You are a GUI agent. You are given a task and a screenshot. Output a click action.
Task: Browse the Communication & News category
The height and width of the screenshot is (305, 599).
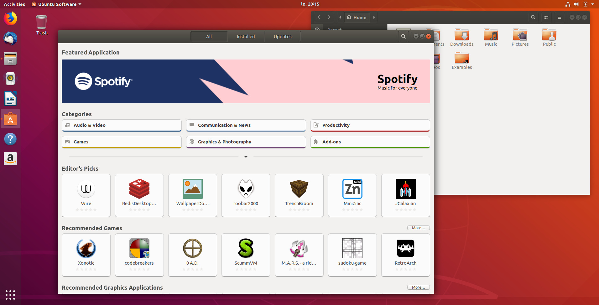tap(246, 125)
